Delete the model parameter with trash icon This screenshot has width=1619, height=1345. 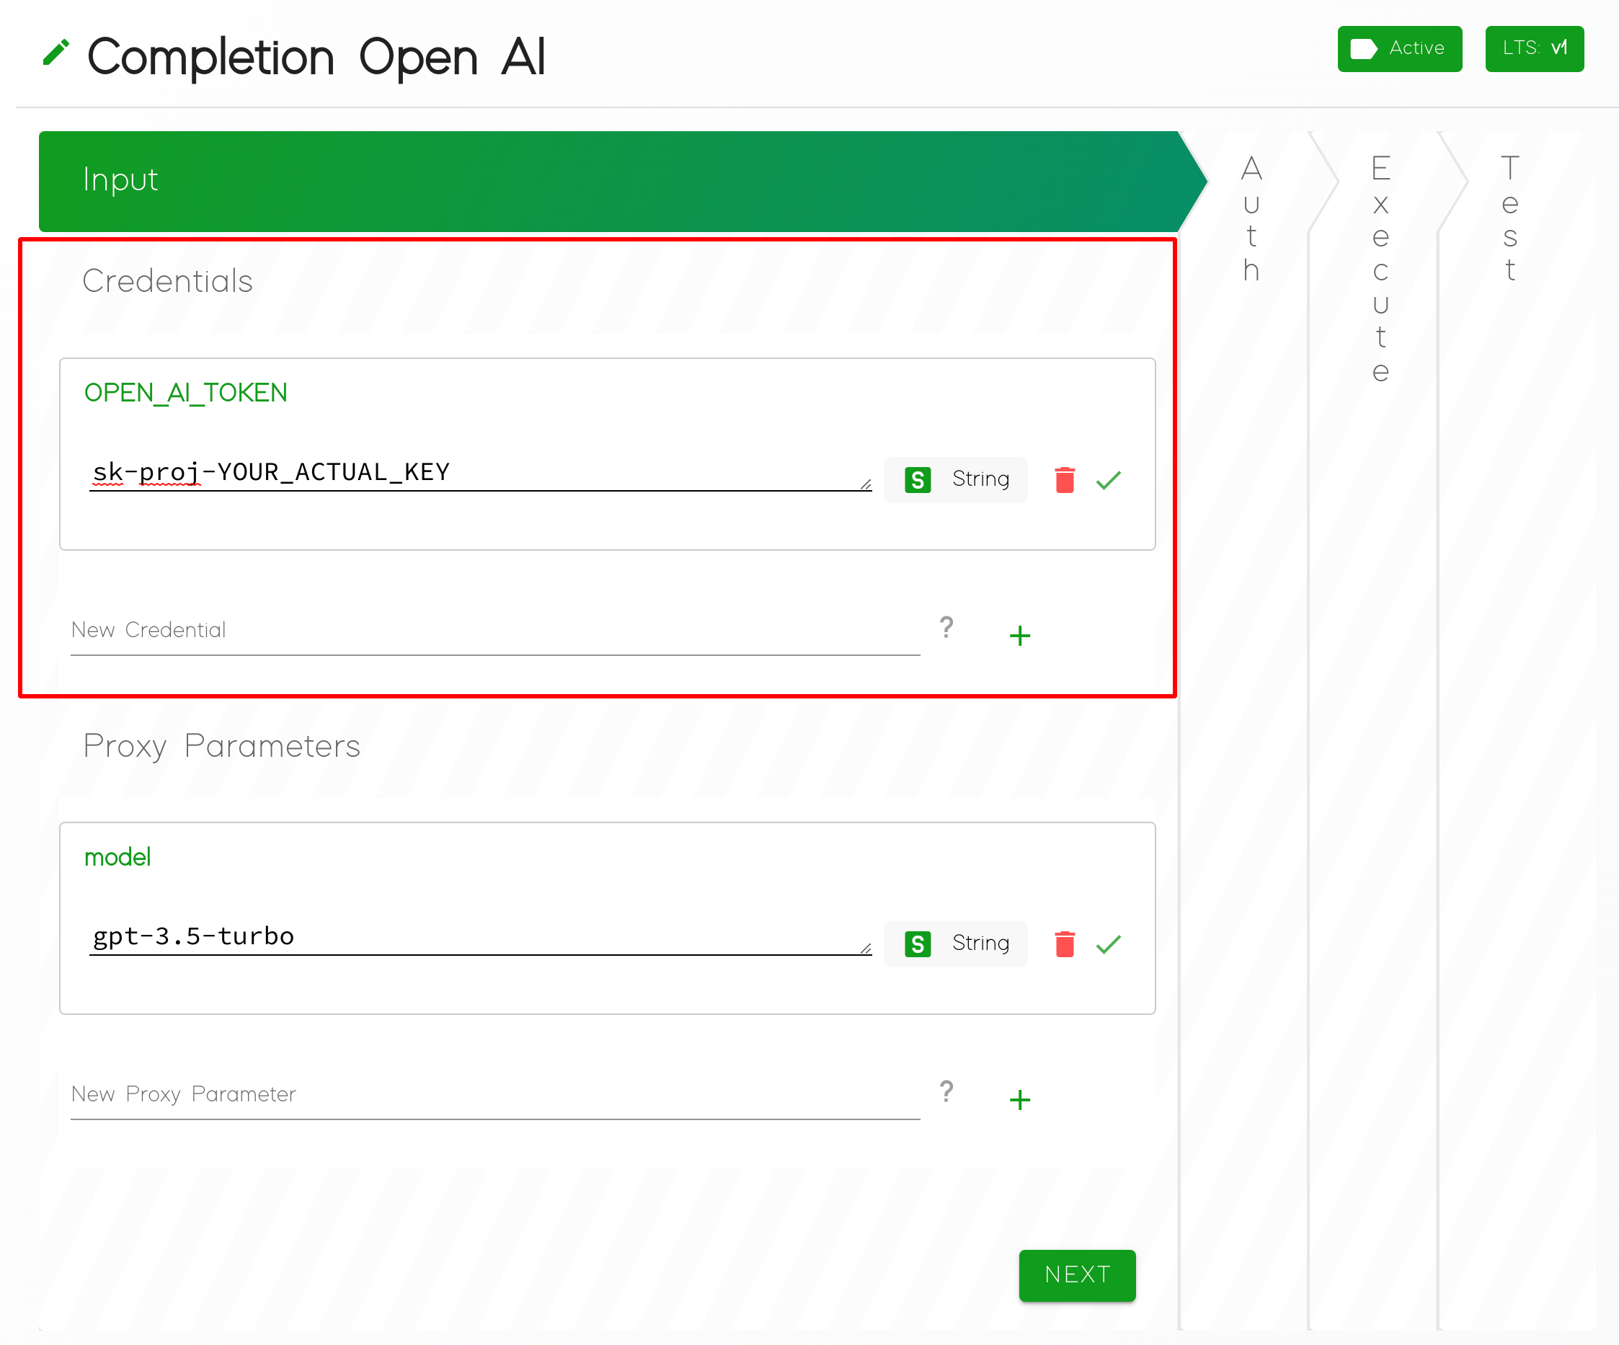pyautogui.click(x=1065, y=944)
